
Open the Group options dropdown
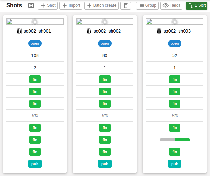(x=147, y=5)
